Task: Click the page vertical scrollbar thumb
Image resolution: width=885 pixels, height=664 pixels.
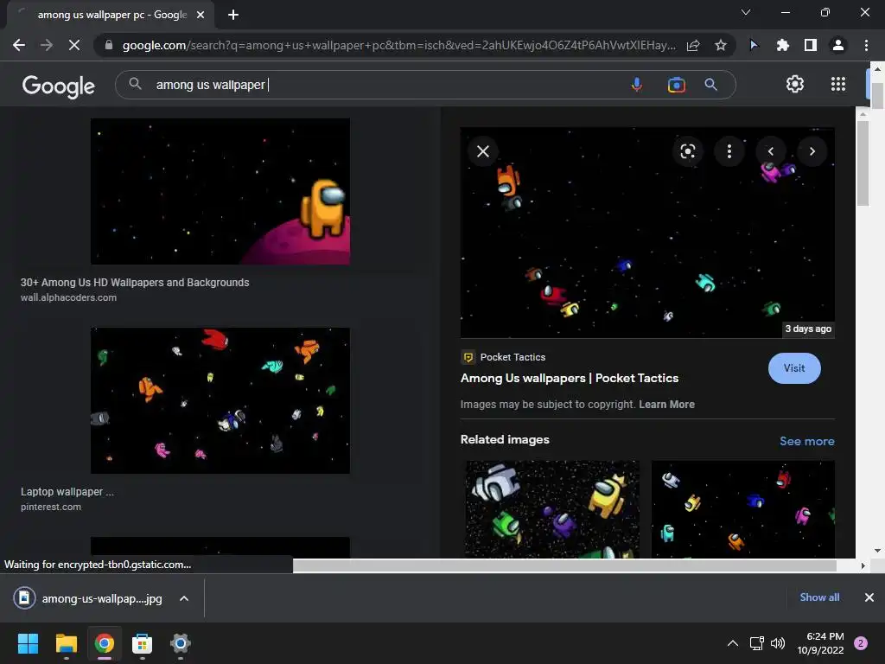Action: [877, 95]
